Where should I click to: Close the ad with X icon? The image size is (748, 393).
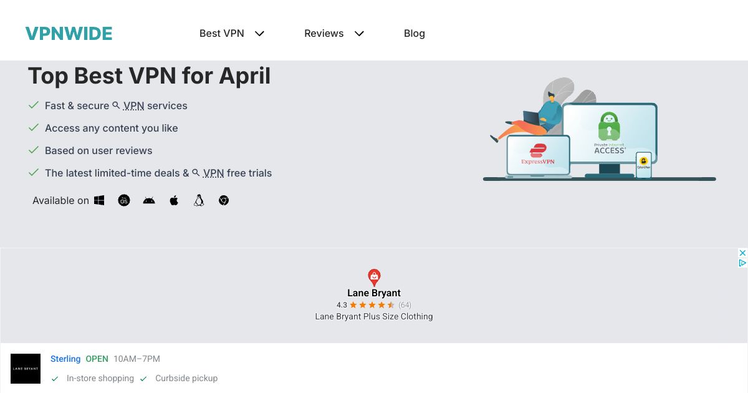(742, 253)
